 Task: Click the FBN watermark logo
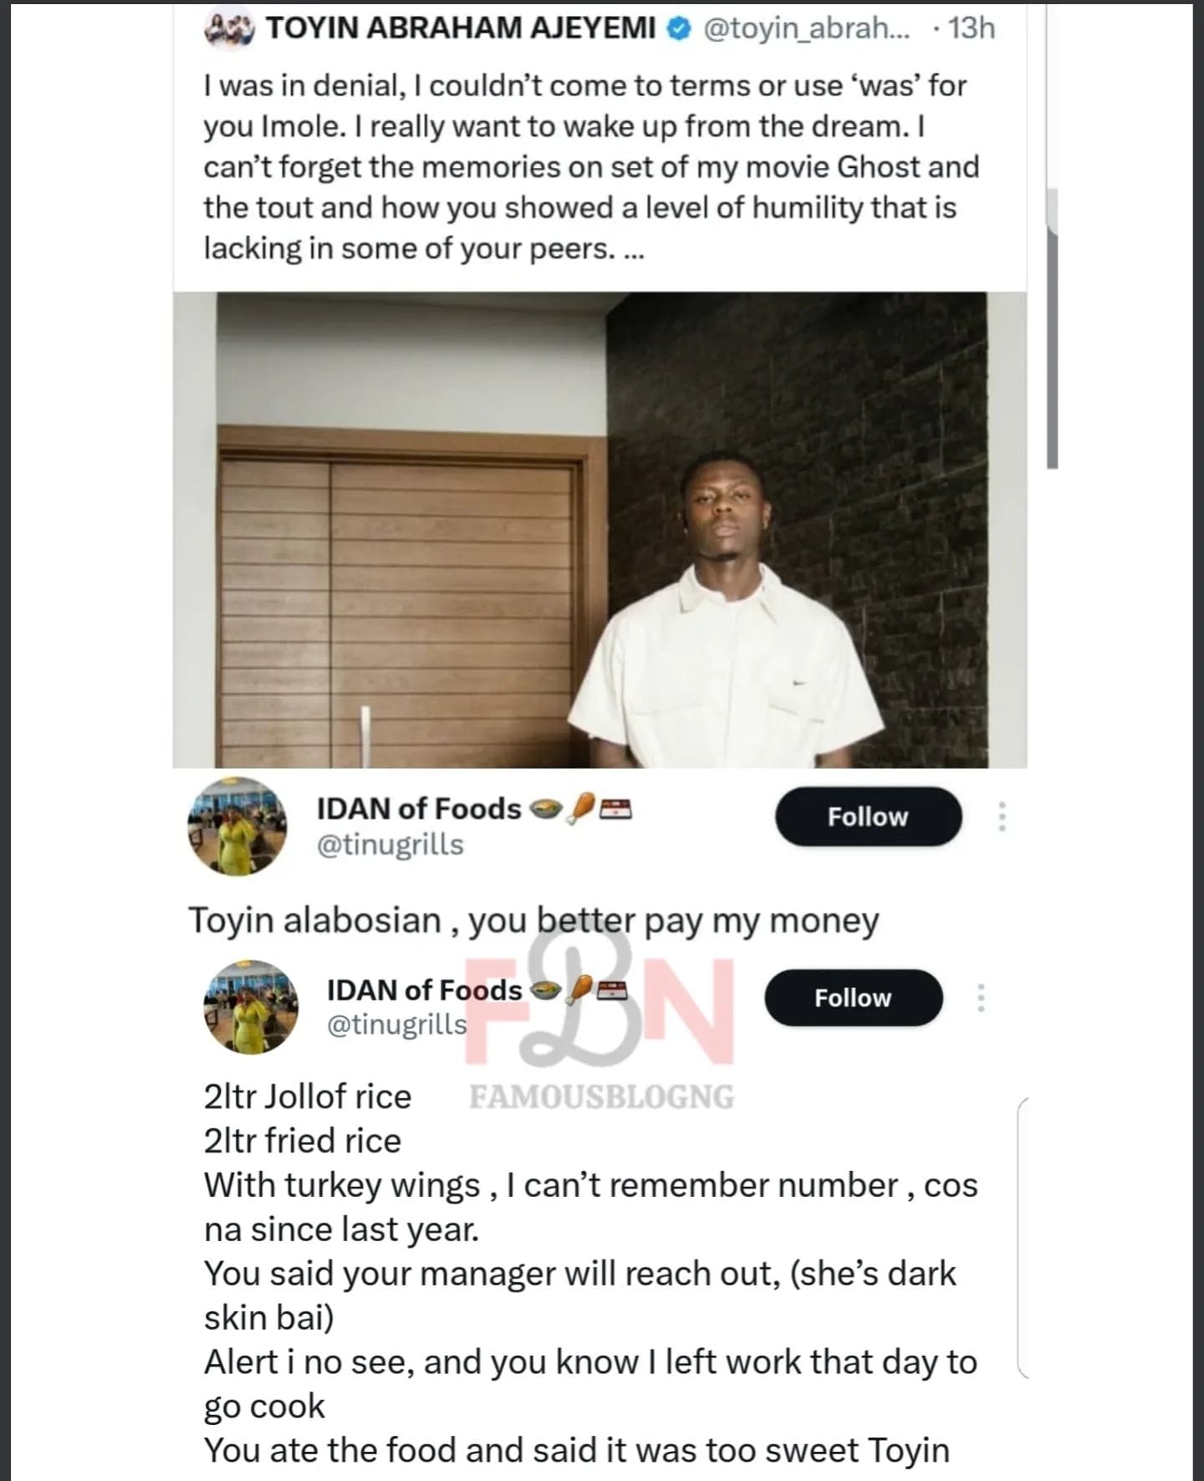600,1010
